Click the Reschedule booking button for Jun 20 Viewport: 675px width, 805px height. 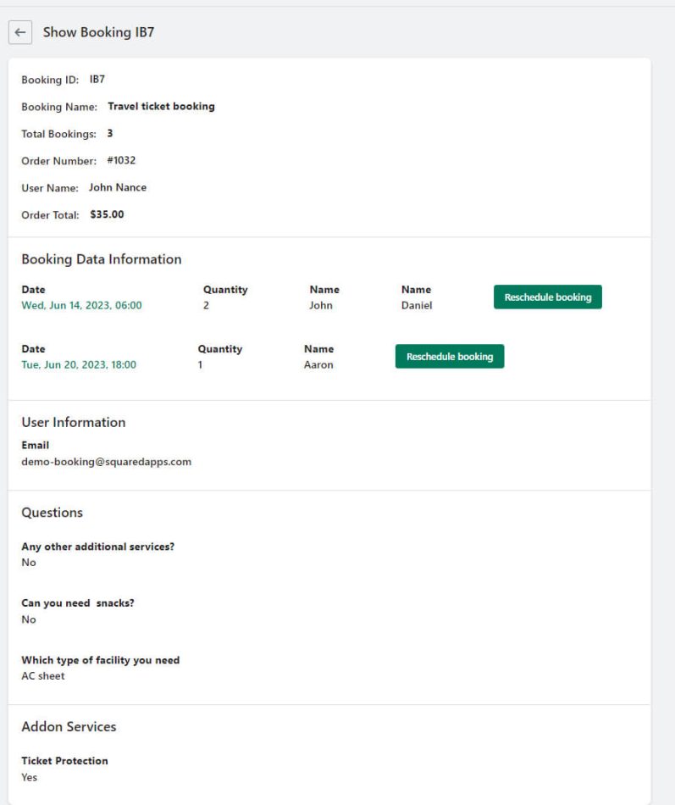[451, 356]
